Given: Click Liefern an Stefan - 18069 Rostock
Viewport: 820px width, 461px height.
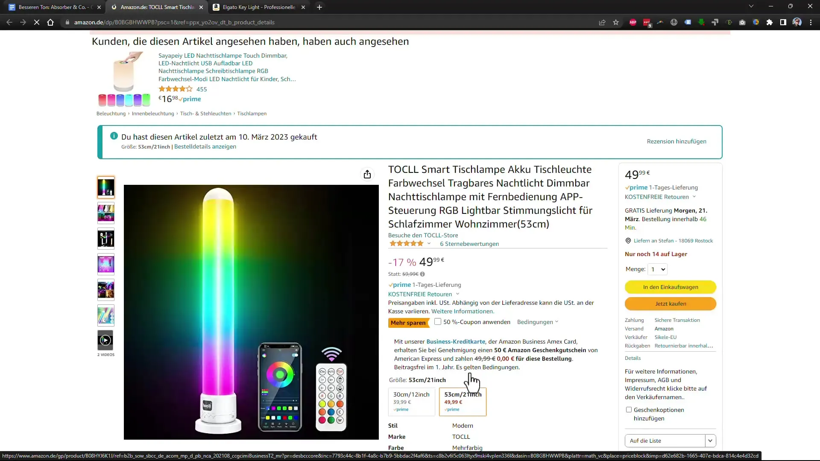Looking at the screenshot, I should (673, 241).
